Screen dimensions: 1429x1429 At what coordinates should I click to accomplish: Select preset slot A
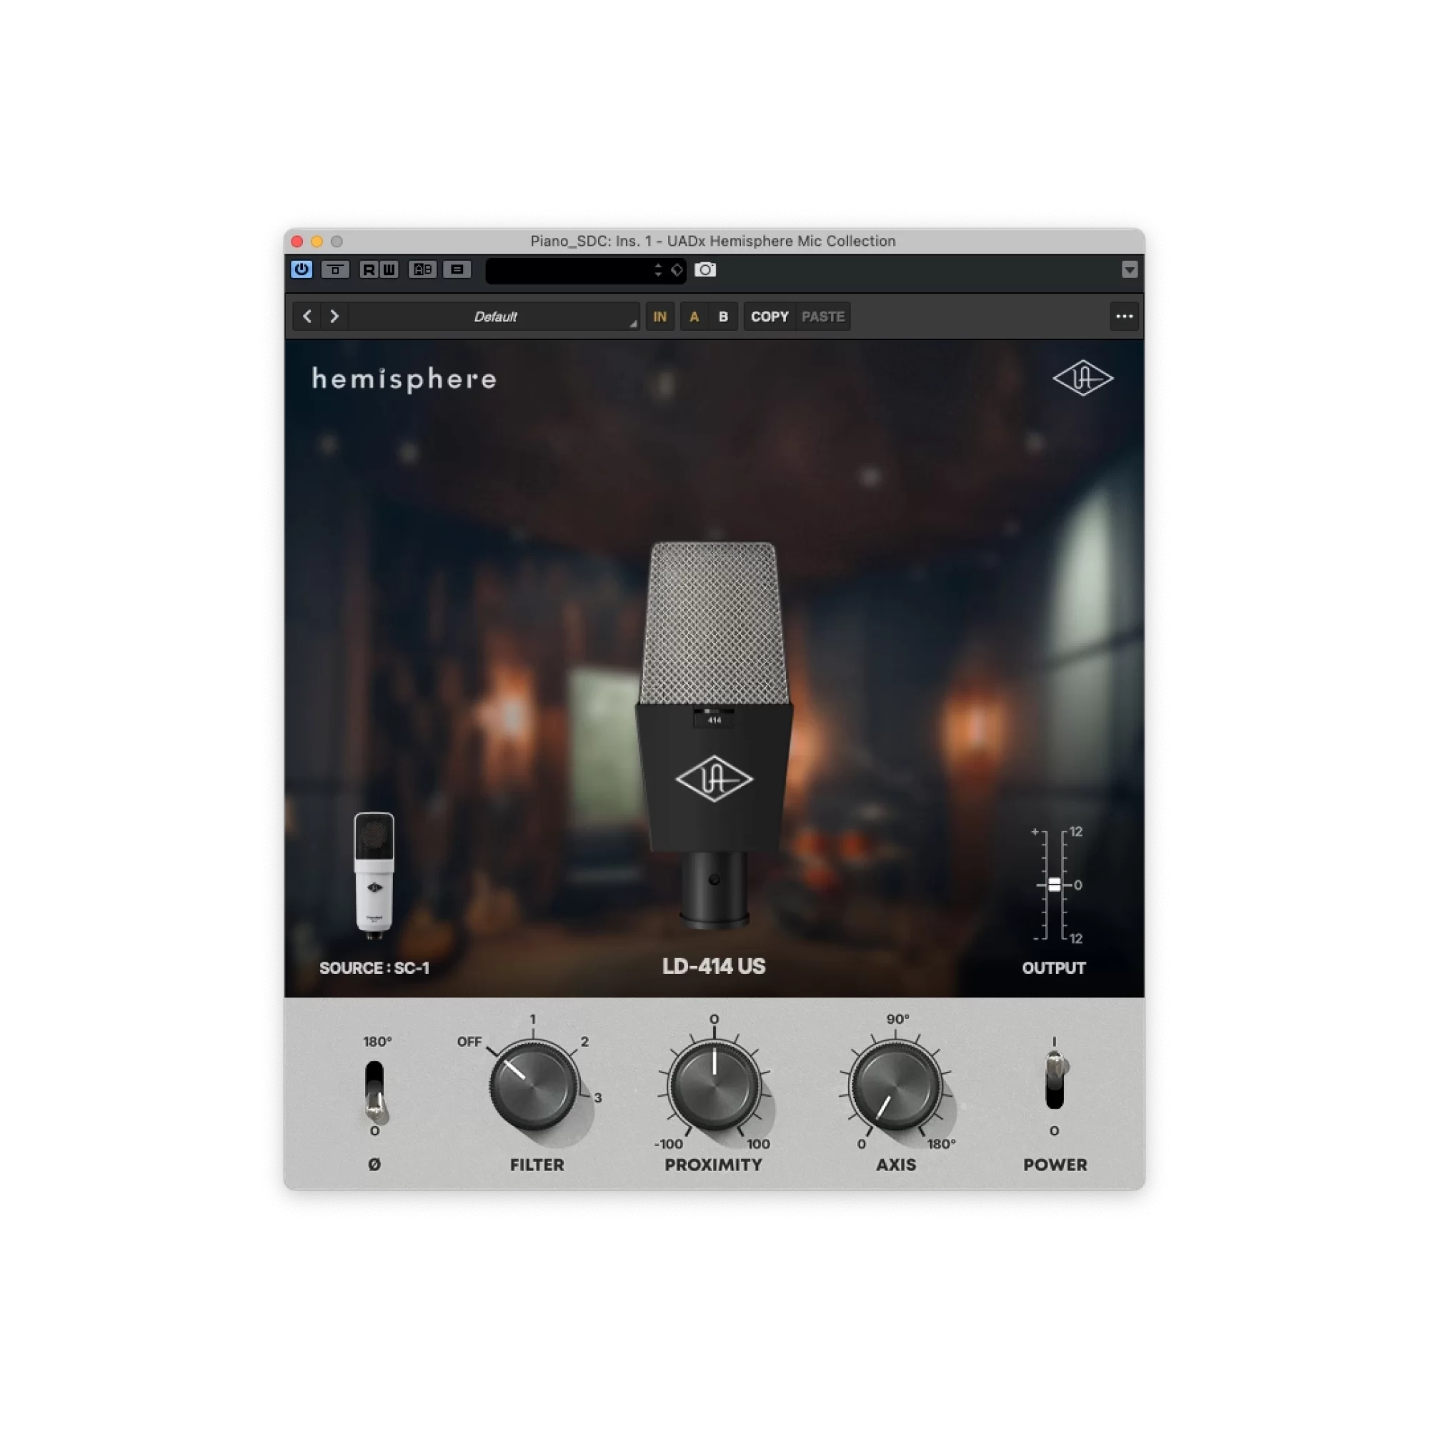pos(694,317)
